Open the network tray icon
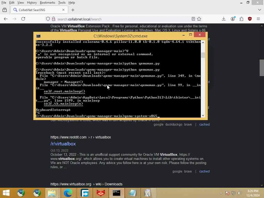 [x=234, y=193]
